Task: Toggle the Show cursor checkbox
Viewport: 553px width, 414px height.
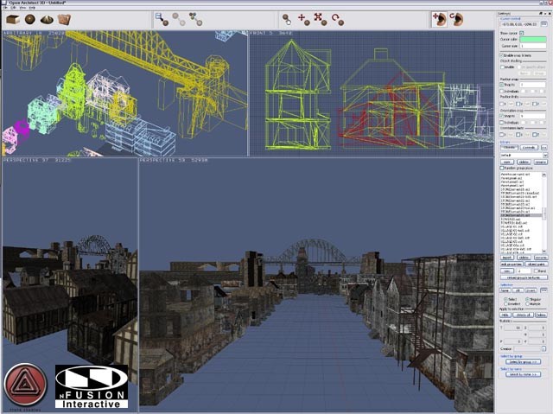Action: pyautogui.click(x=522, y=33)
